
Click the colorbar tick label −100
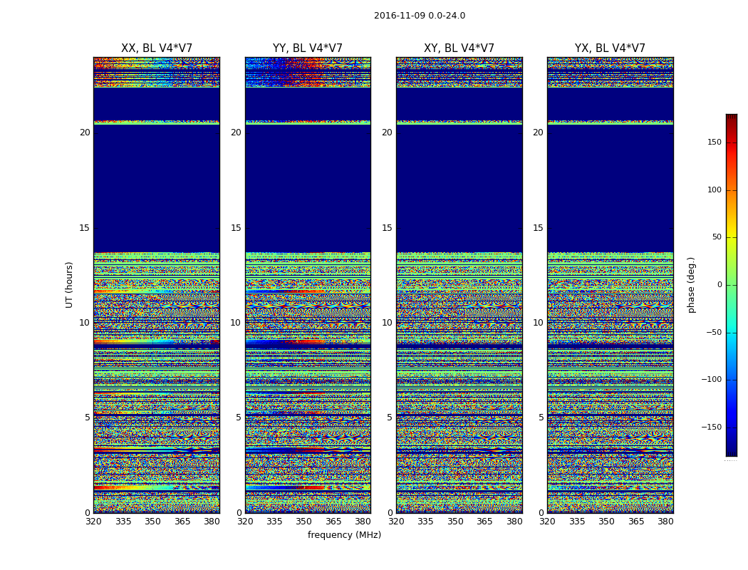(711, 379)
